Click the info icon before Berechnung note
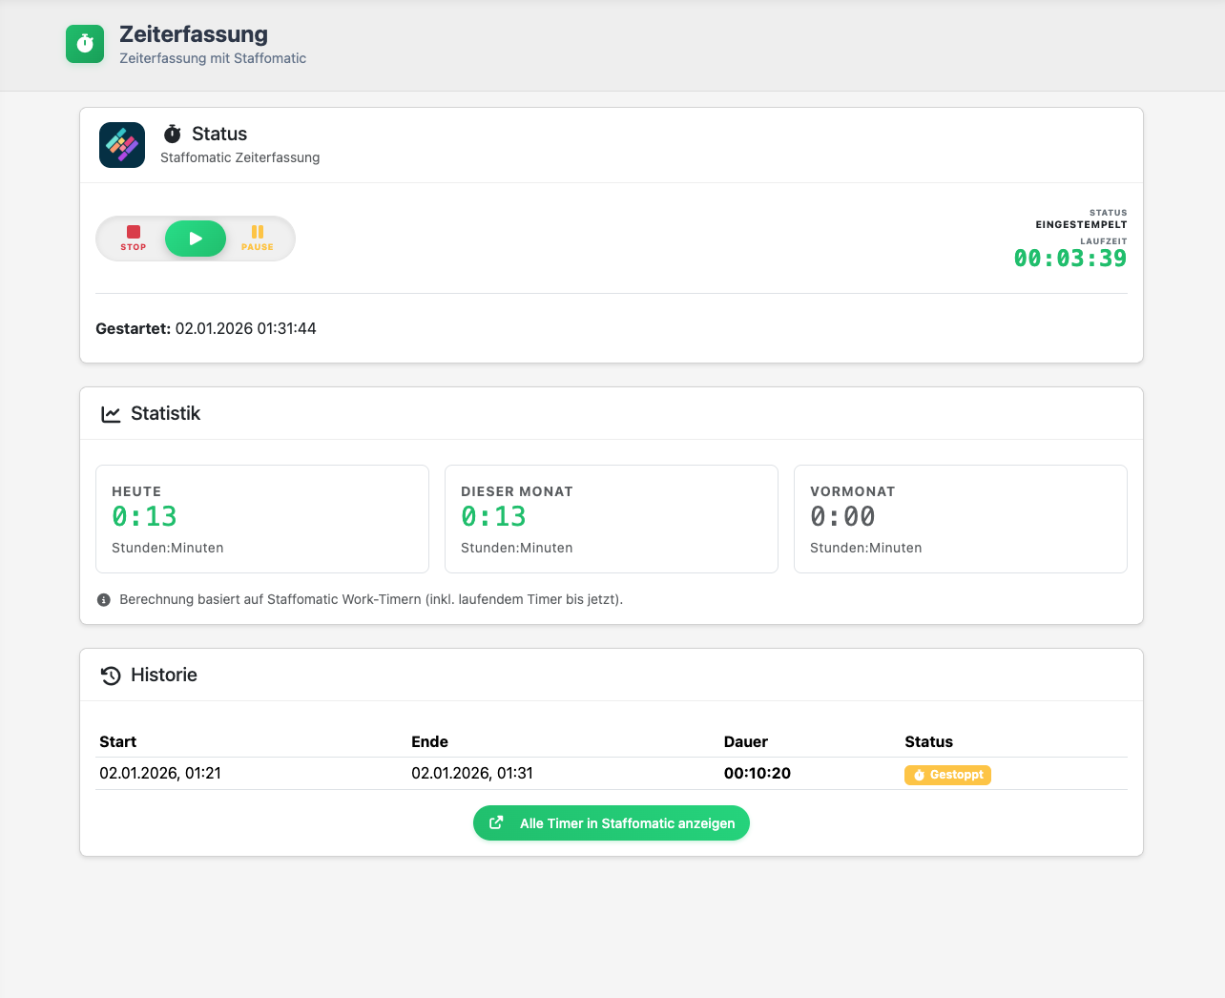The width and height of the screenshot is (1225, 998). tap(104, 600)
